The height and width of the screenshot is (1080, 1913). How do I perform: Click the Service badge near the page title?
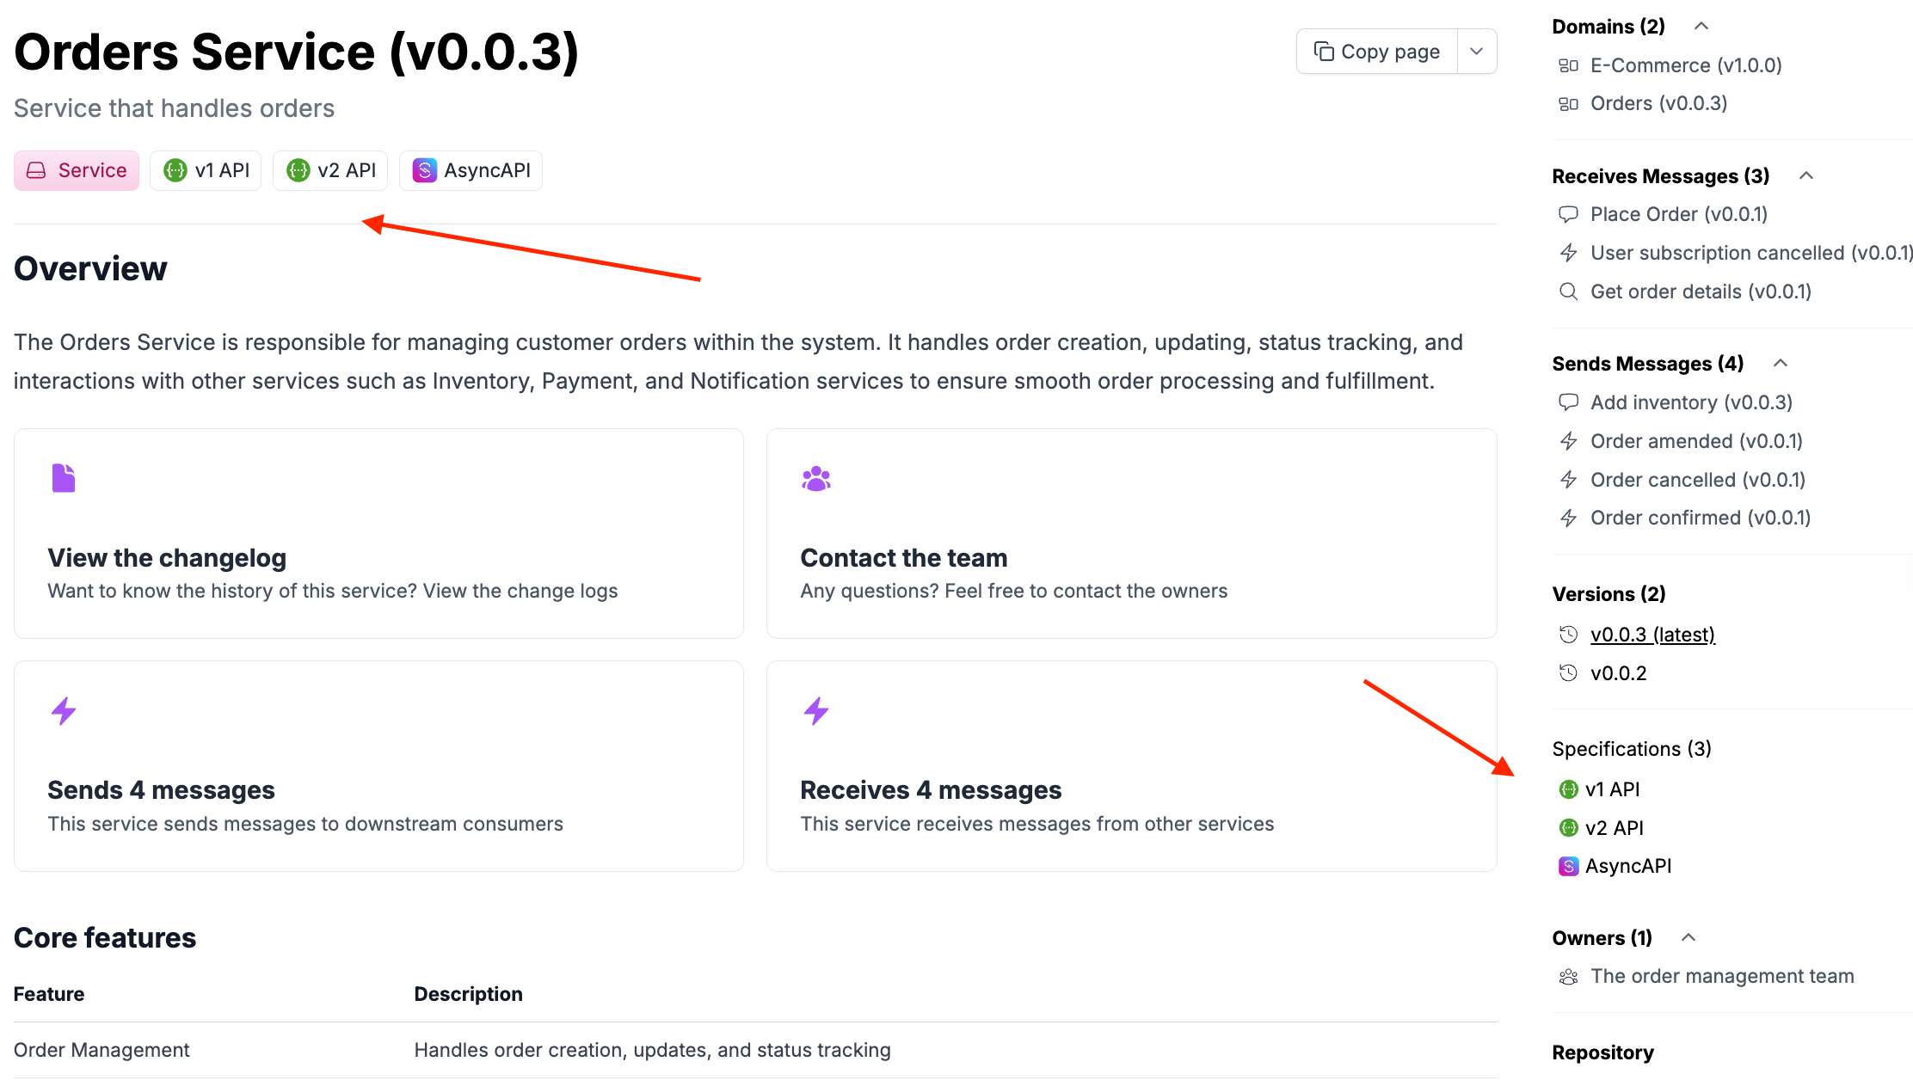pyautogui.click(x=77, y=170)
